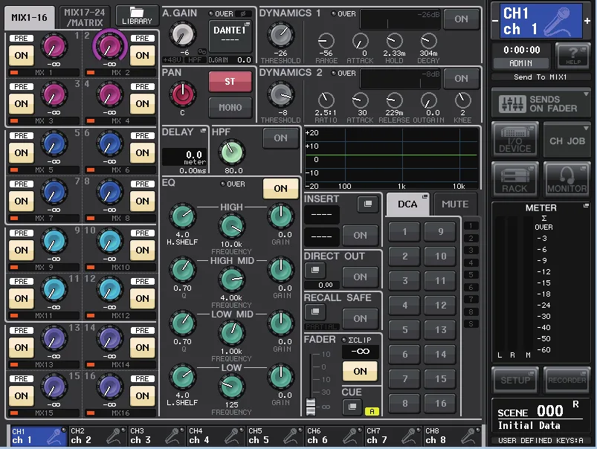Toggle the EQ ON button
Viewport: 597px width, 449px height.
tap(280, 188)
